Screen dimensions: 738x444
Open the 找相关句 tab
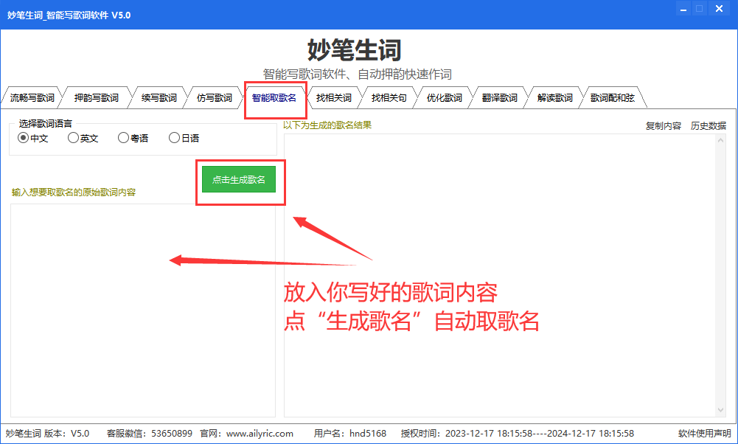click(389, 98)
